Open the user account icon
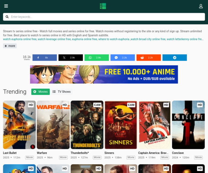This screenshot has height=173, width=208. [x=201, y=6]
